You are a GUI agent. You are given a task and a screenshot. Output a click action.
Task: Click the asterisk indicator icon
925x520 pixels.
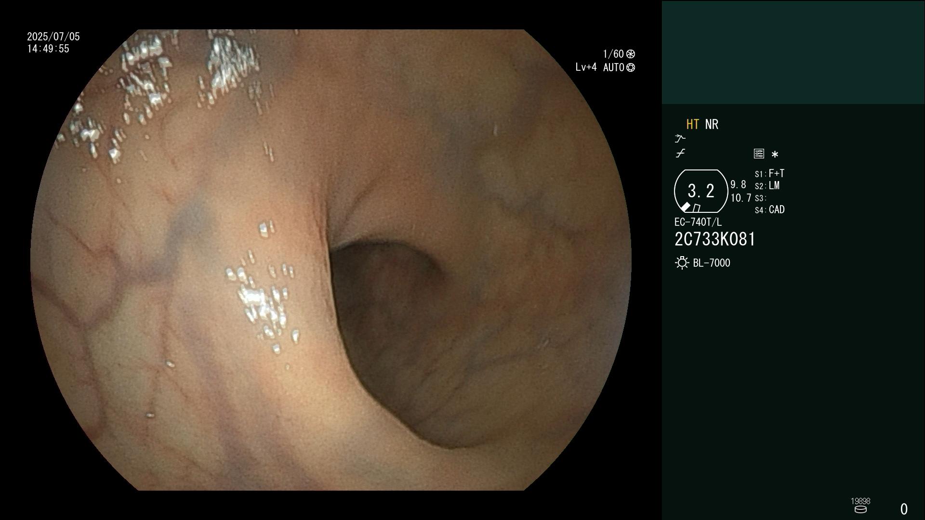pos(775,155)
